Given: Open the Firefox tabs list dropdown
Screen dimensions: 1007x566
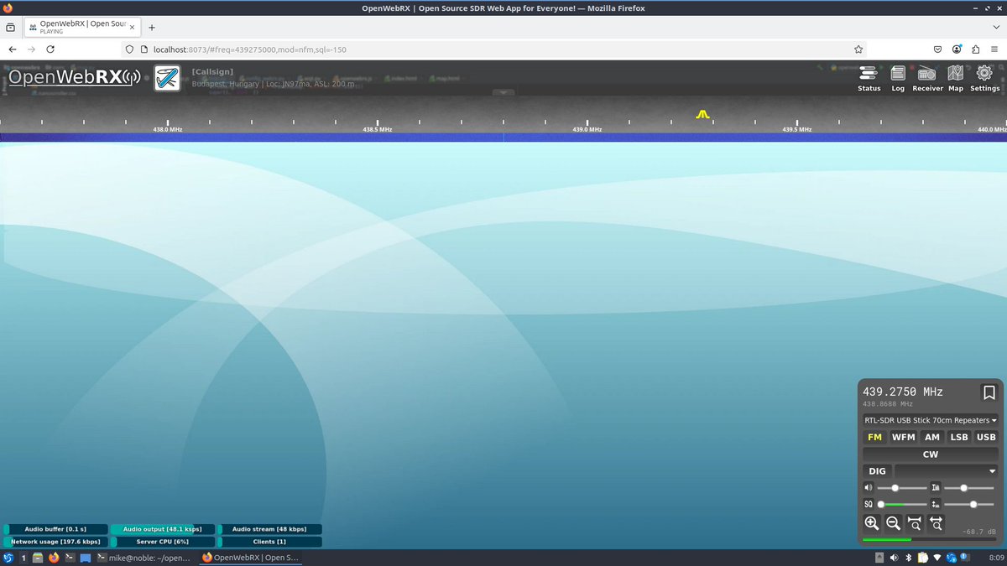Looking at the screenshot, I should (994, 28).
